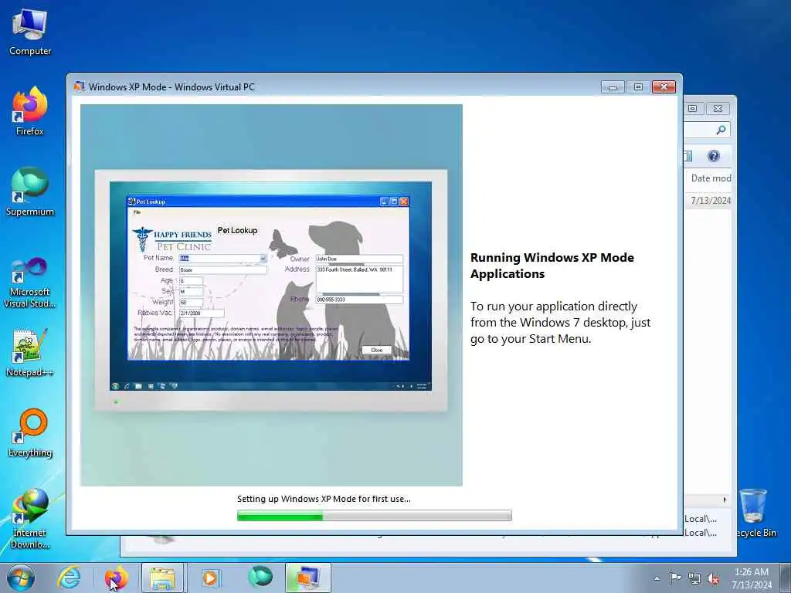Click the Windows Virtual PC title bar icon
Viewport: 791px width, 593px height.
(79, 86)
